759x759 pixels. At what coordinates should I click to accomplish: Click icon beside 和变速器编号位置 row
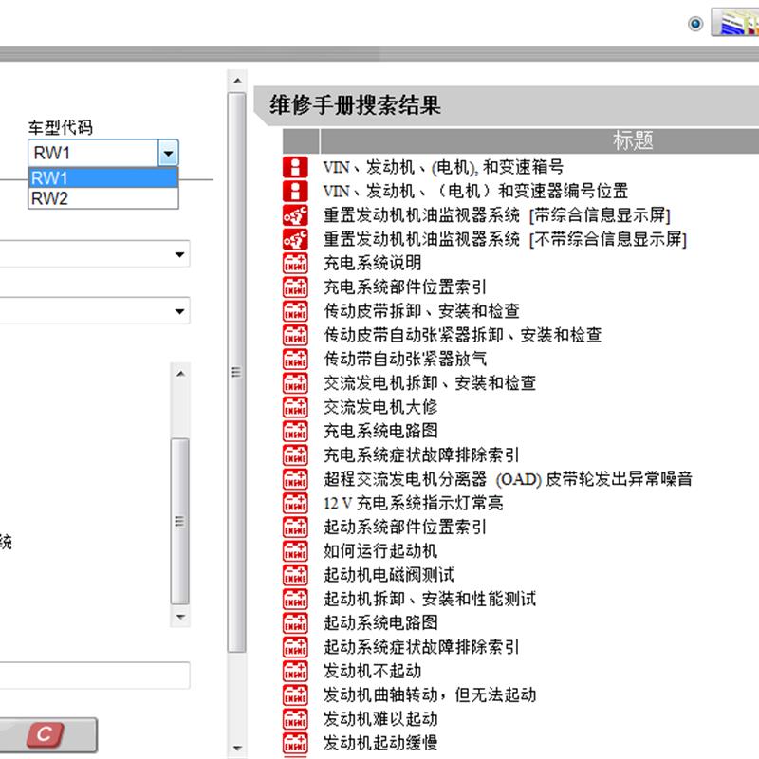(x=295, y=192)
